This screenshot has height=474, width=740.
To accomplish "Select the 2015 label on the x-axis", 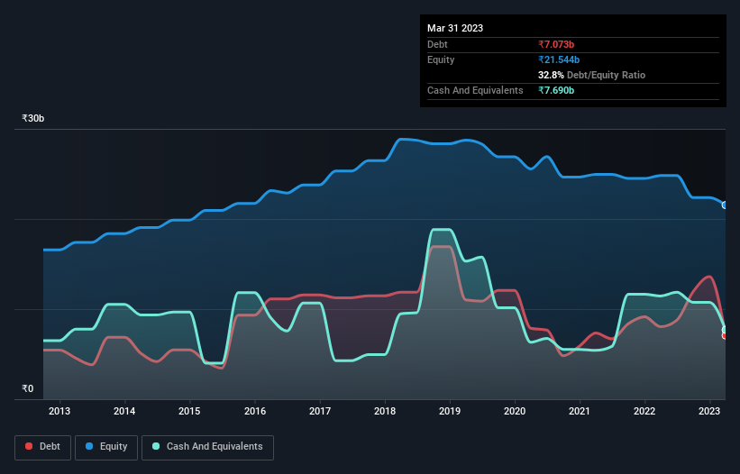I will (x=189, y=411).
